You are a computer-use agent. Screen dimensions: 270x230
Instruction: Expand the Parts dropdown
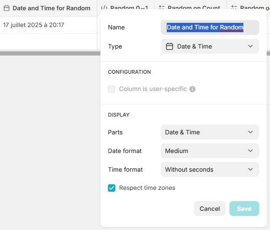point(210,132)
